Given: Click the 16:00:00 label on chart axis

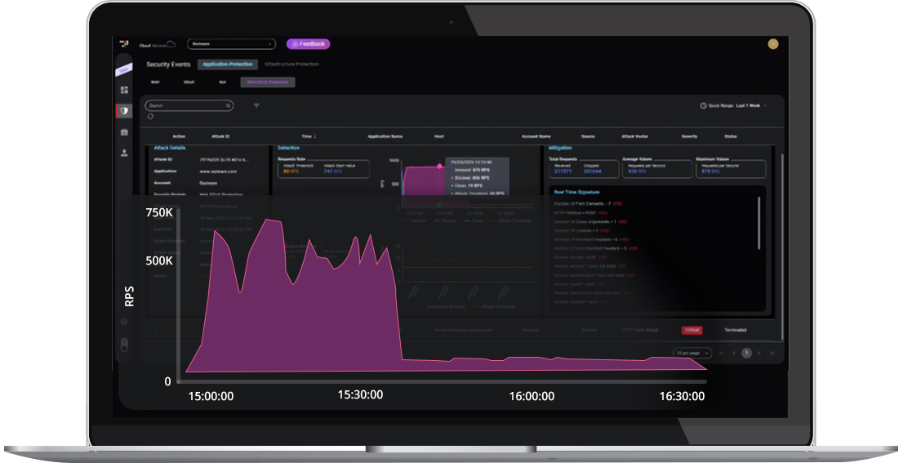Looking at the screenshot, I should (532, 396).
